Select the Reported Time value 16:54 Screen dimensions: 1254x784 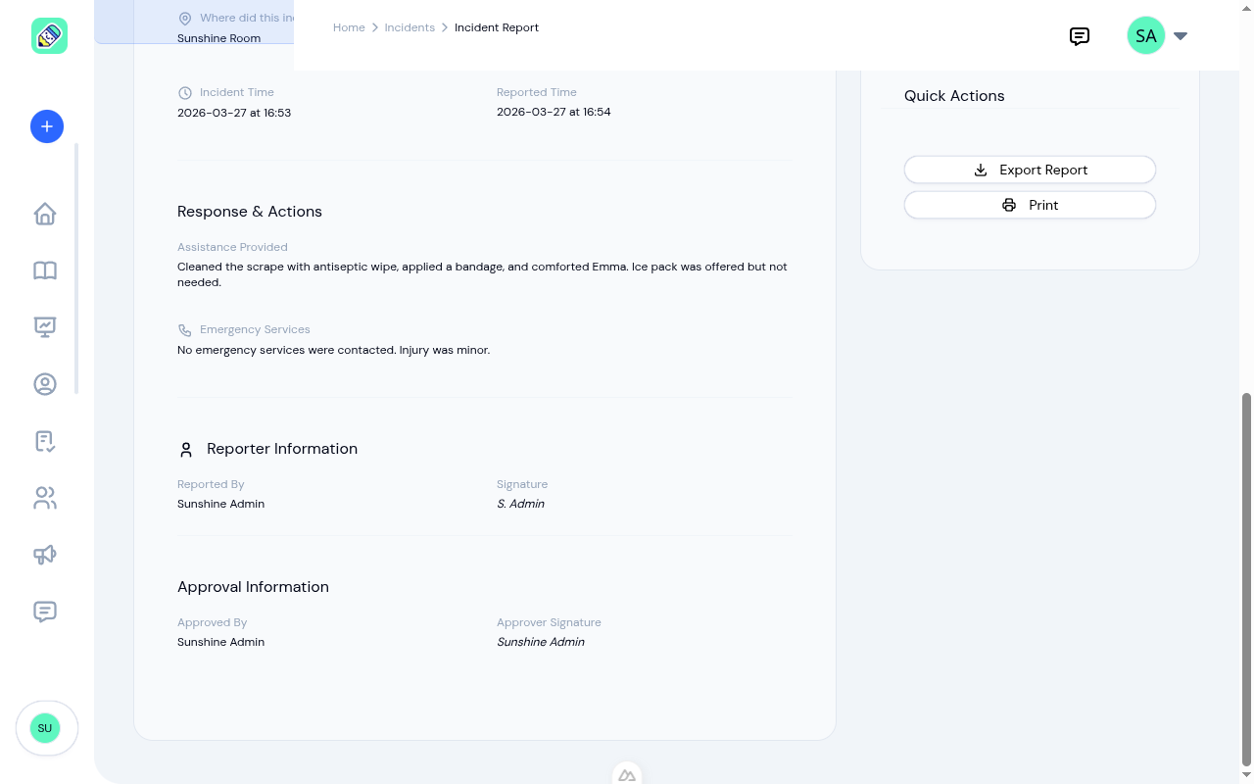tap(554, 112)
